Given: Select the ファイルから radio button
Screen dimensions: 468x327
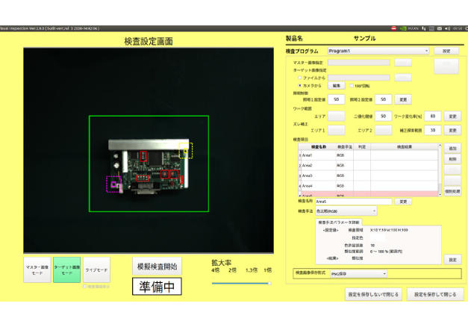Looking at the screenshot, I should (x=300, y=78).
